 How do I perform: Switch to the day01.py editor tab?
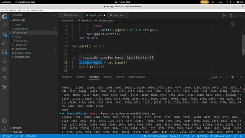[x=95, y=15]
